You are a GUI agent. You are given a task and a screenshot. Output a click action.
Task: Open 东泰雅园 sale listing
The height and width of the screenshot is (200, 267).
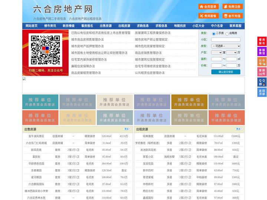(x=36, y=170)
